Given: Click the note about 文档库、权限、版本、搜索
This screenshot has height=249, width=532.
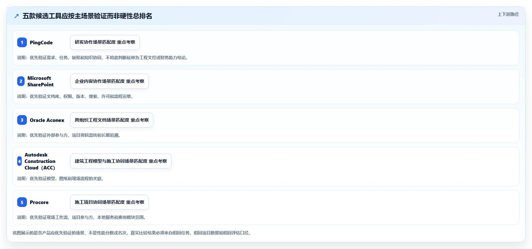Looking at the screenshot, I should tap(75, 96).
